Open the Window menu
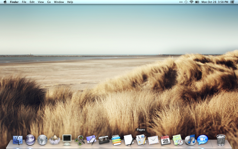Screen dimensions: 238x149 (59, 2)
